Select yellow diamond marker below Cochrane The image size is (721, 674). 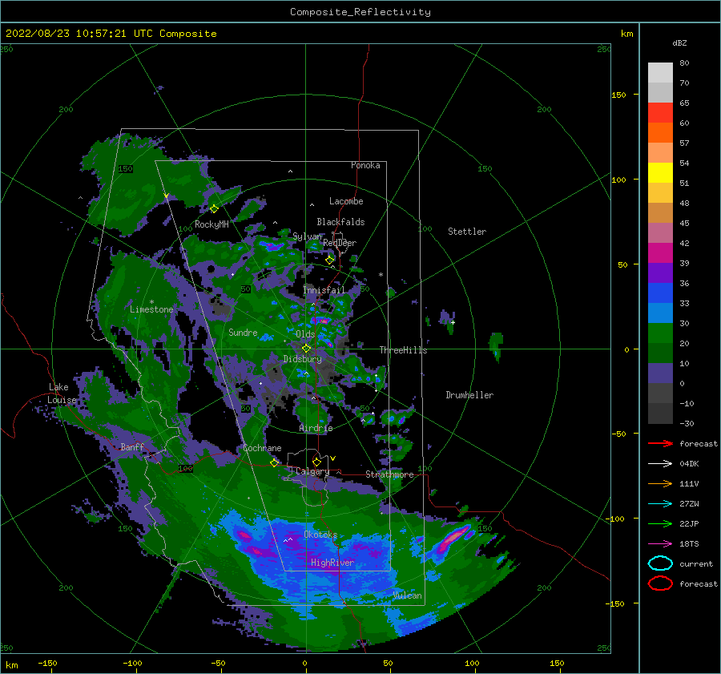[274, 463]
